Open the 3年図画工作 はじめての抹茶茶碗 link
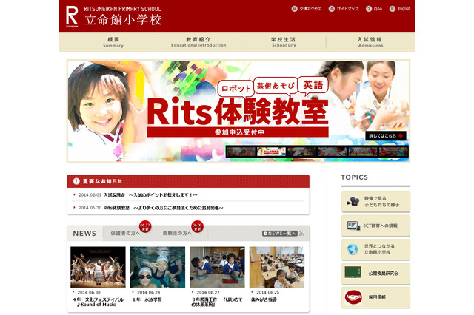 217,302
